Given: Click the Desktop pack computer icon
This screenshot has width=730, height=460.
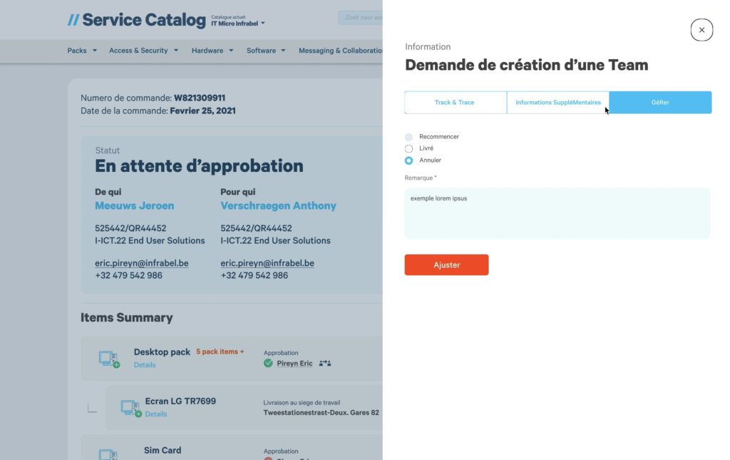Looking at the screenshot, I should point(109,359).
